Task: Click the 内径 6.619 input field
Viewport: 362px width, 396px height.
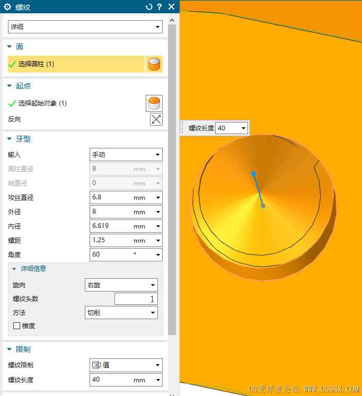Action: tap(111, 226)
